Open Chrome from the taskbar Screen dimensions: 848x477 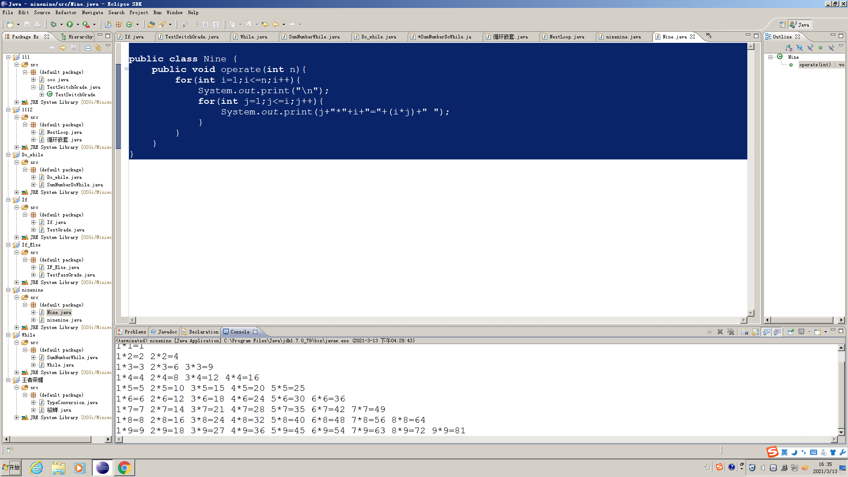[124, 468]
